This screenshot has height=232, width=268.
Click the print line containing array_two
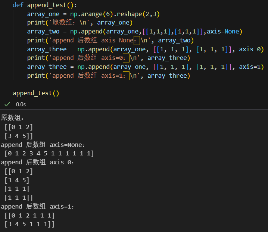tap(110, 41)
